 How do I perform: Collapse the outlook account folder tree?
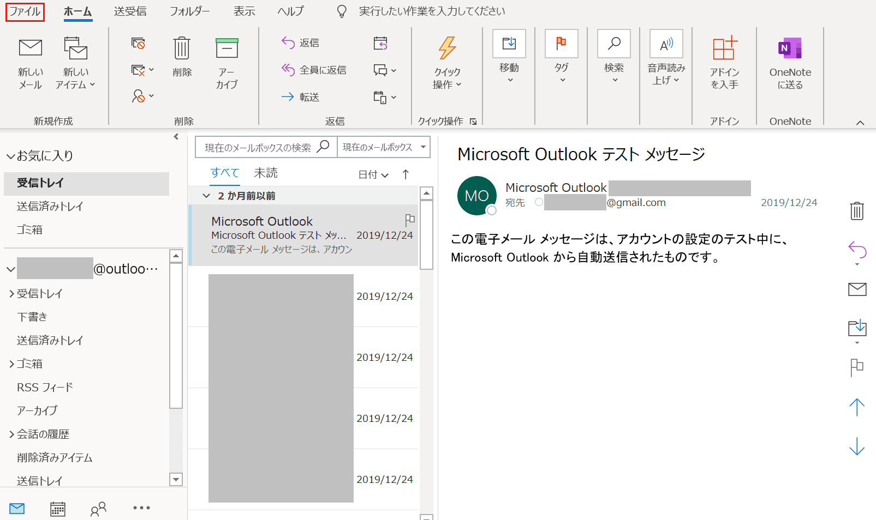click(11, 269)
